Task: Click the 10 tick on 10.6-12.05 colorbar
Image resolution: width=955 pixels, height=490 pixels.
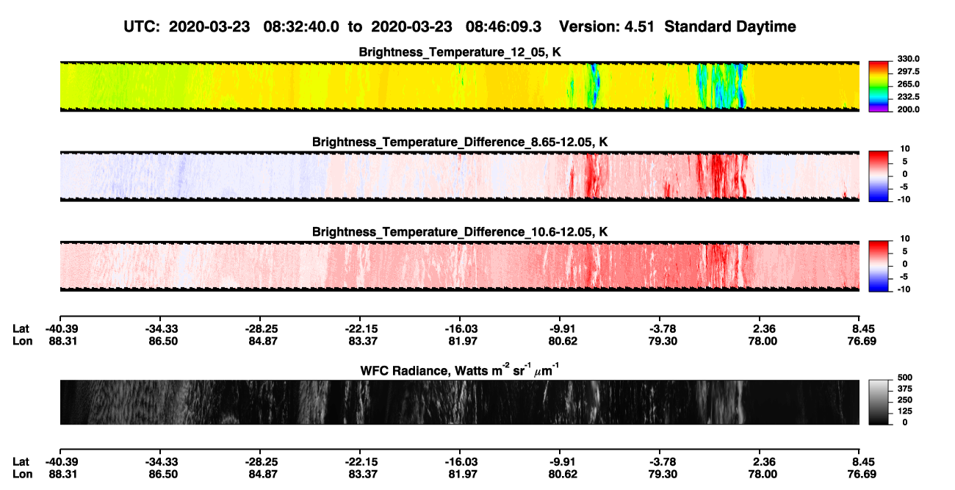Action: 904,239
